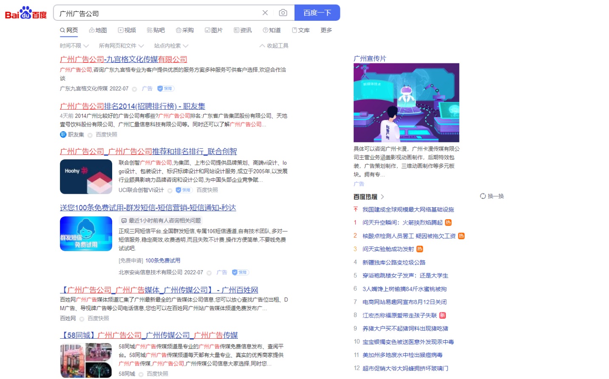Click 群发短信 免费试用 thumbnail

[86, 234]
